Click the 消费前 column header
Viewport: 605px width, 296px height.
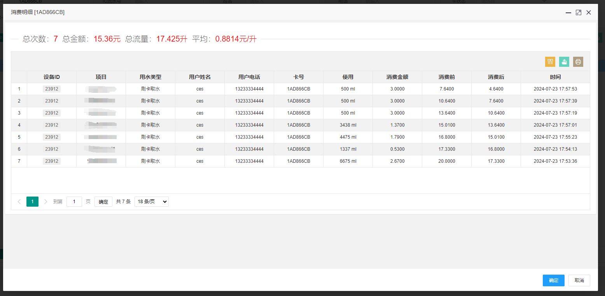coord(447,77)
